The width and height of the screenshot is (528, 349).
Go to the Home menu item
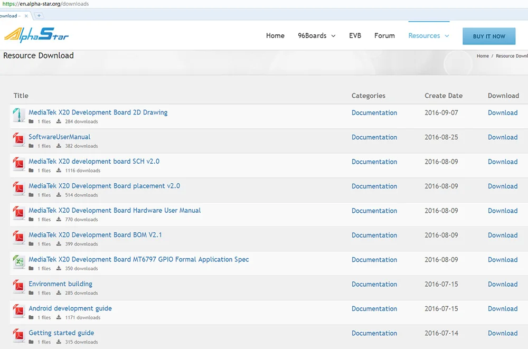(275, 36)
